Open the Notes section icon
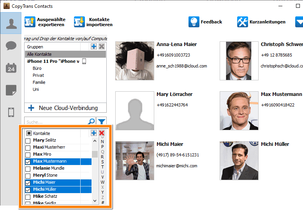This screenshot has height=211, width=303. (x=11, y=90)
